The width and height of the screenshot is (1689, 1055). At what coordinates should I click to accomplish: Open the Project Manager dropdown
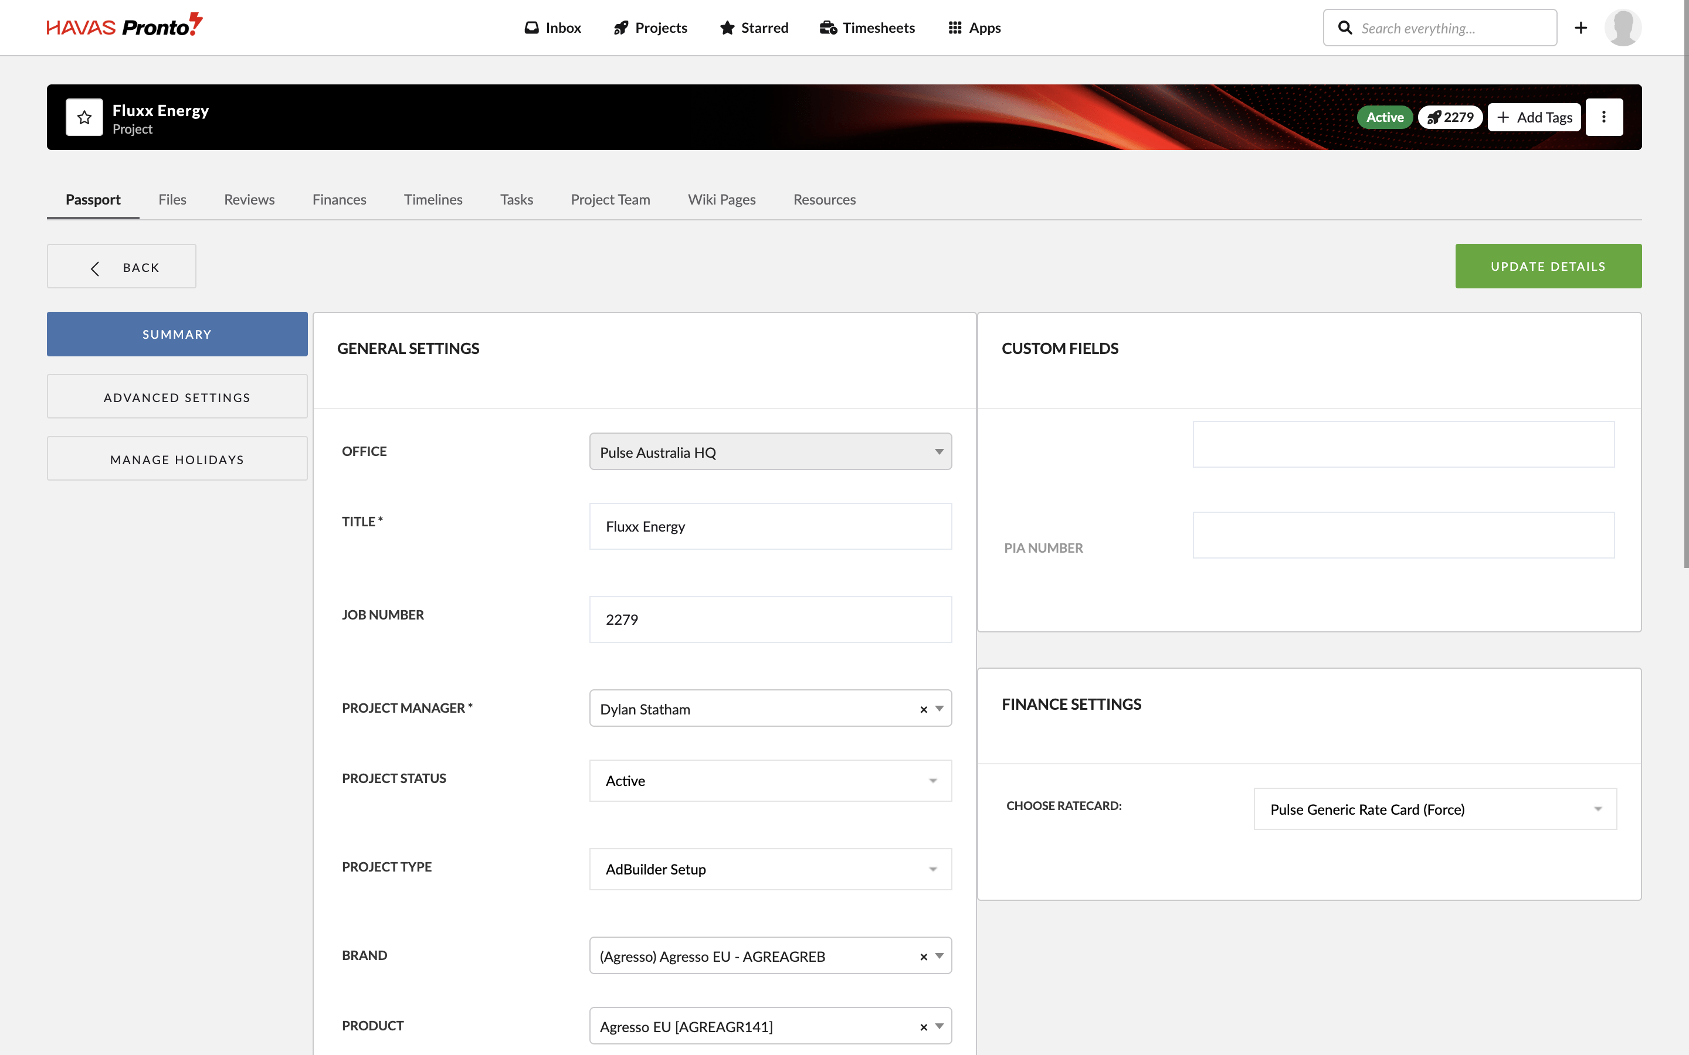point(771,709)
